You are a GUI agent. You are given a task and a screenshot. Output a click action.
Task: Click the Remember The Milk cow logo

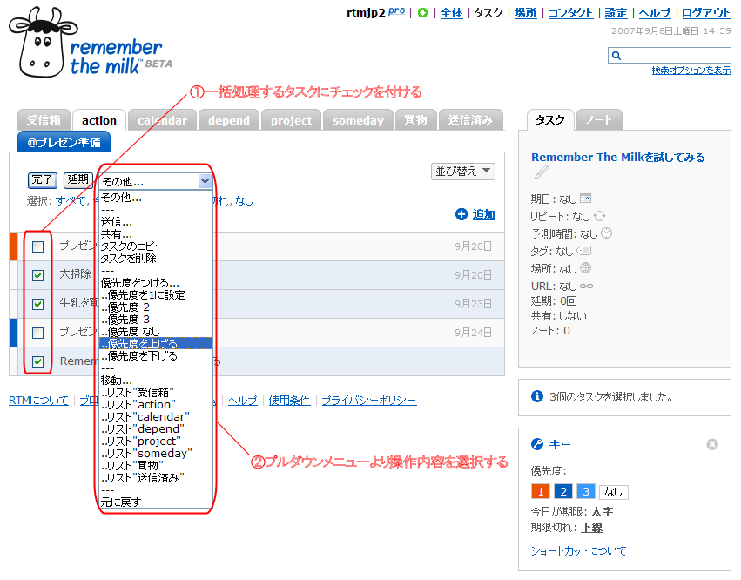coord(44,43)
